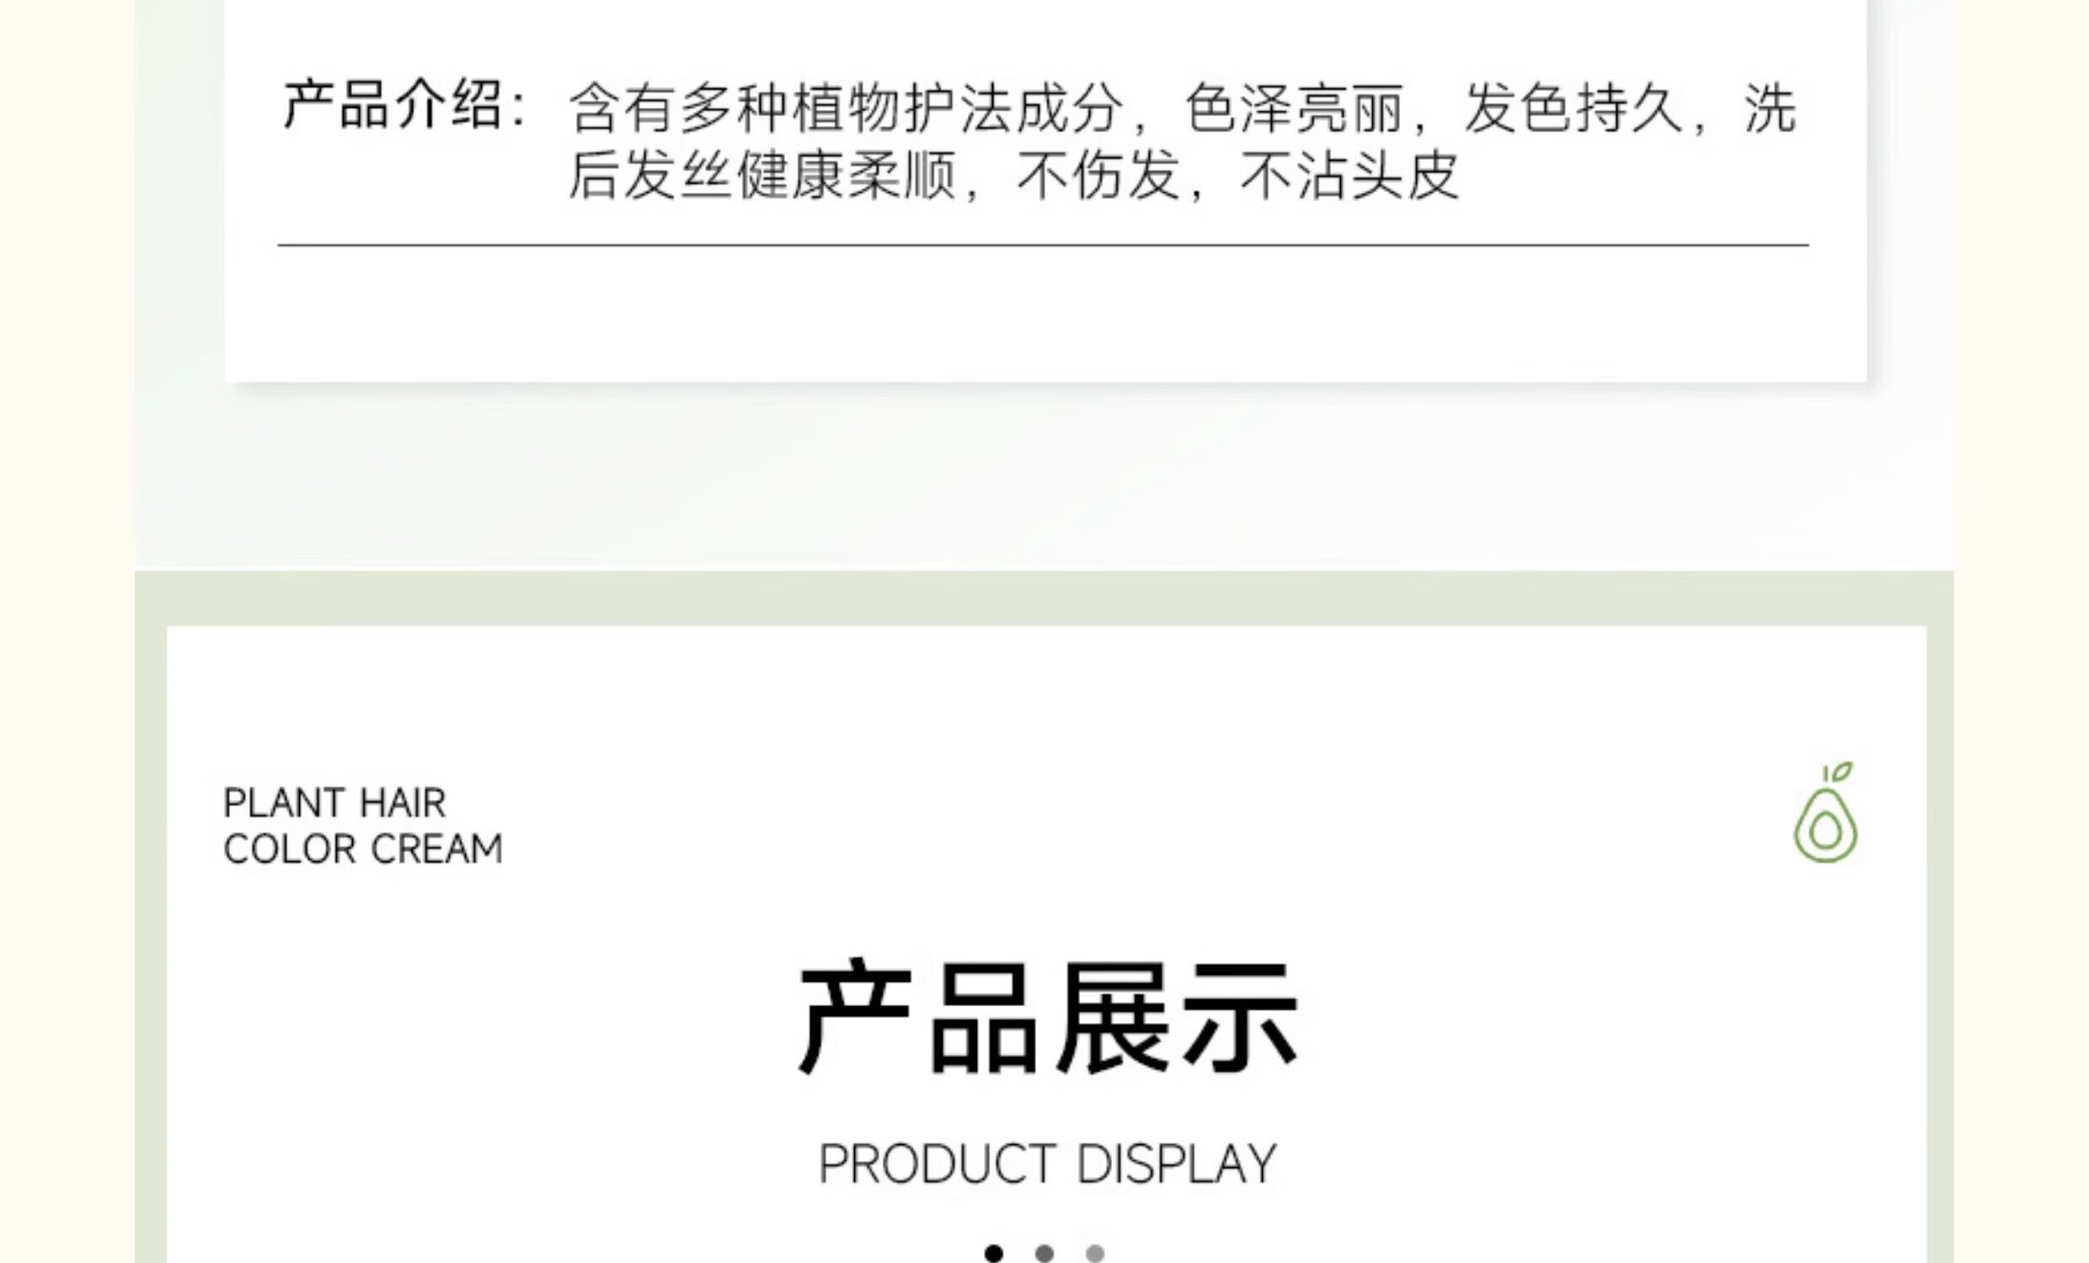Click the phrase 发色持久
The image size is (2089, 1263).
(1573, 109)
